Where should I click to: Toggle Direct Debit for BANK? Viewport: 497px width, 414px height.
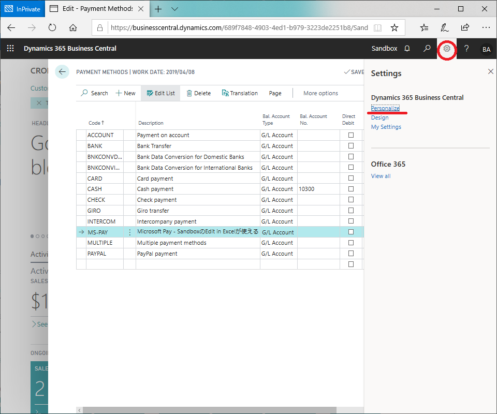click(x=351, y=146)
